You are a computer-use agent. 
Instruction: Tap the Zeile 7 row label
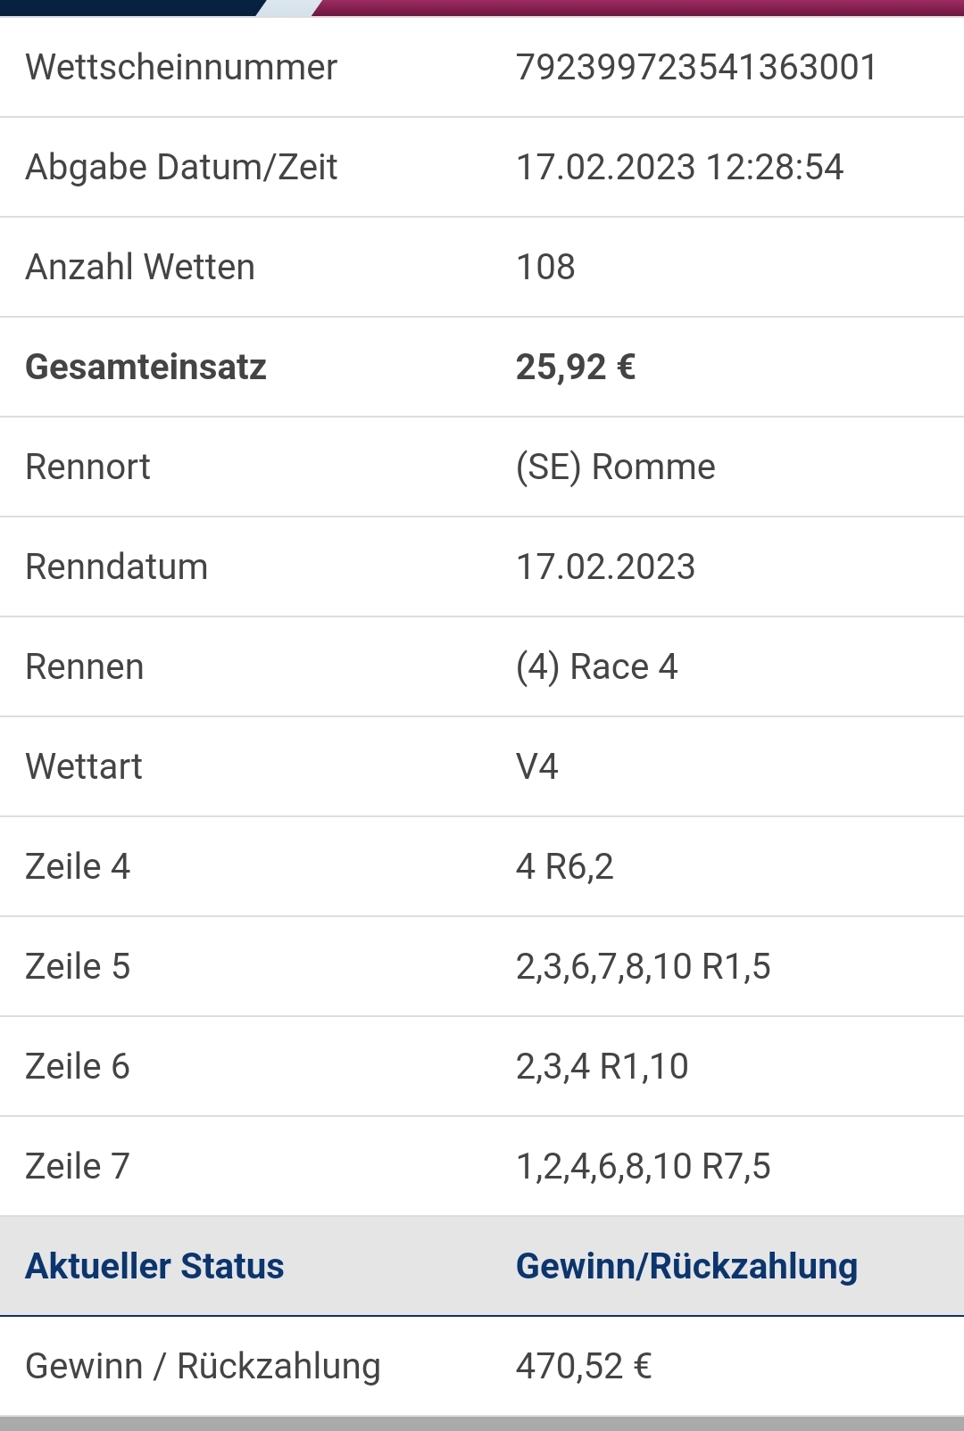[78, 1167]
